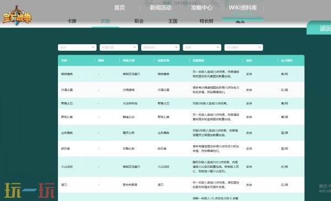Image resolution: width=331 pixels, height=201 pixels.
Task: Click the 火山法杖 skill name cell
Action: tap(164, 167)
